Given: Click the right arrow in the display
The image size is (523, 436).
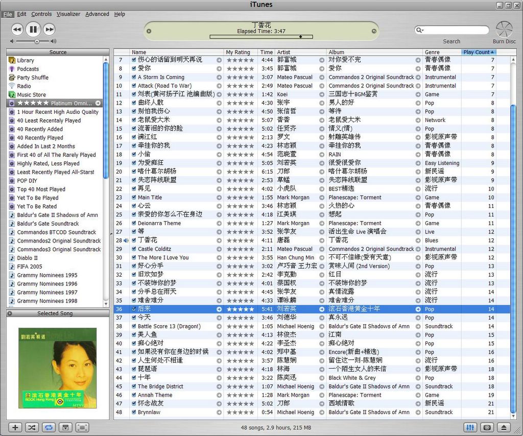Looking at the screenshot, I should [374, 31].
